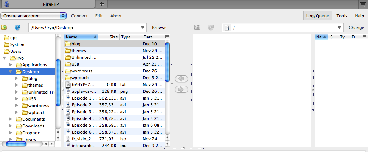368x152 pixels.
Task: Open the column picker icon in local file list
Action: point(167,37)
